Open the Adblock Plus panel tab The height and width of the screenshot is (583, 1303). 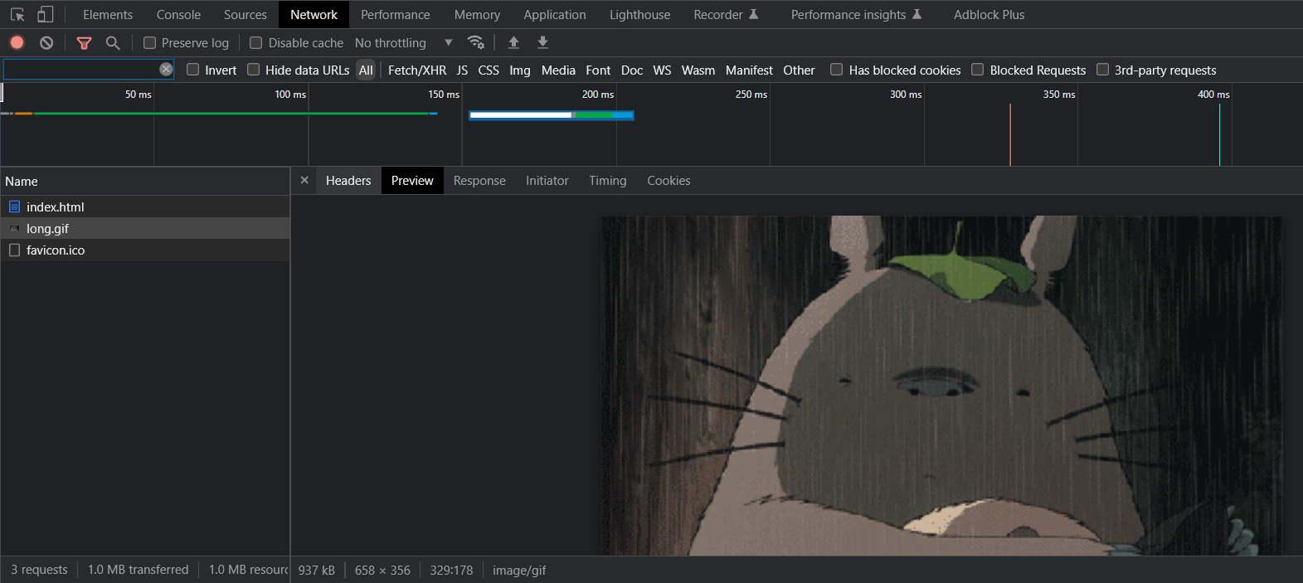tap(989, 14)
